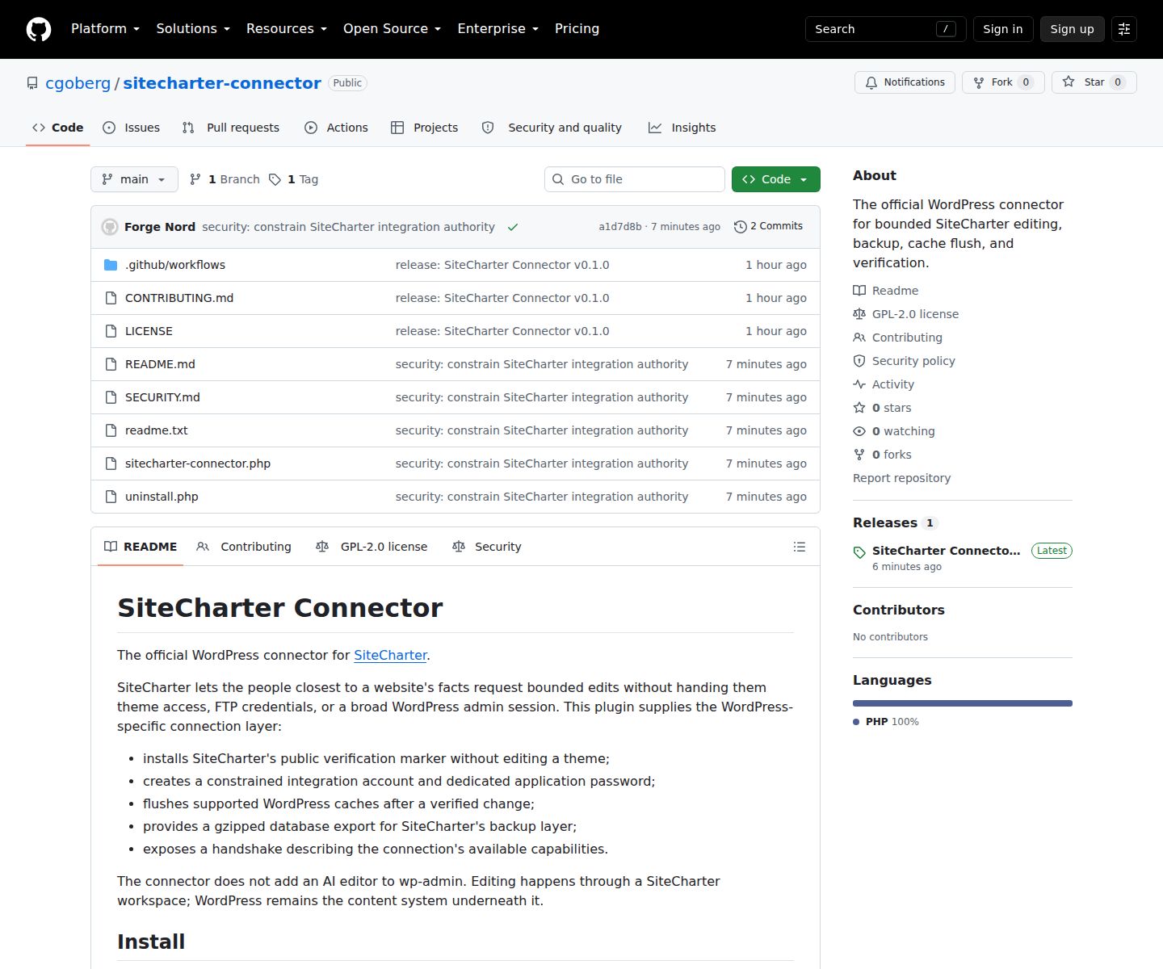Click the Star button star icon

pyautogui.click(x=1069, y=82)
